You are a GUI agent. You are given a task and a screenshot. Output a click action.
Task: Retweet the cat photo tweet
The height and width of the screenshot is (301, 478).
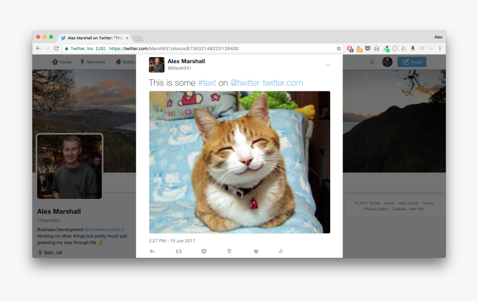(x=178, y=251)
